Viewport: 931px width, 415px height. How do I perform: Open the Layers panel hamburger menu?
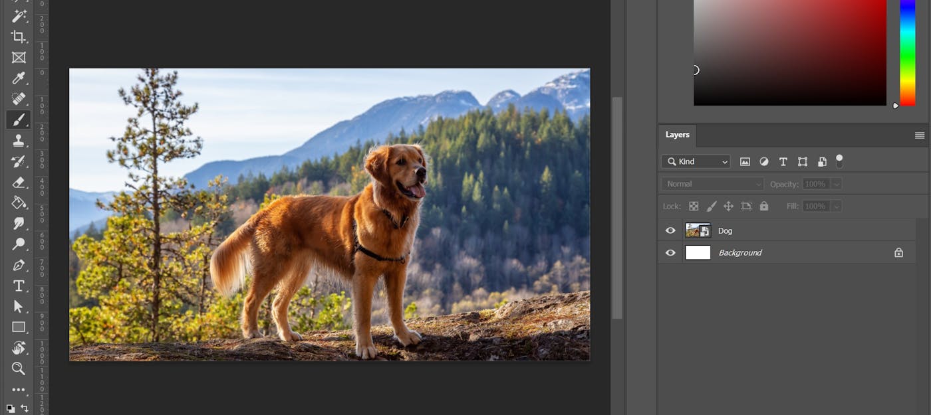point(920,135)
